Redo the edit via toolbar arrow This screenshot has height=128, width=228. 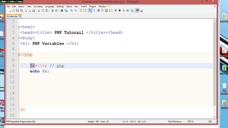[x=56, y=11]
